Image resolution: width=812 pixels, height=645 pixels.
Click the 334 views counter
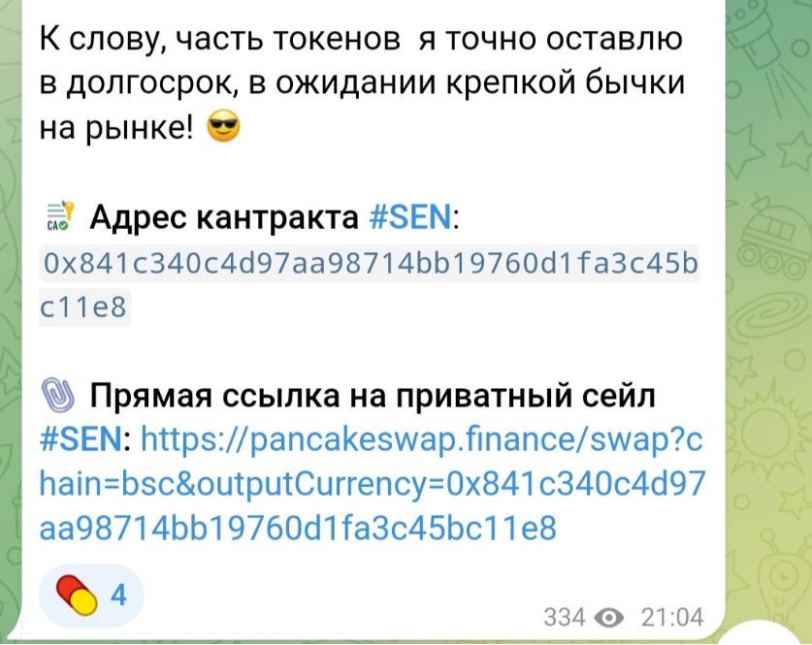click(565, 618)
